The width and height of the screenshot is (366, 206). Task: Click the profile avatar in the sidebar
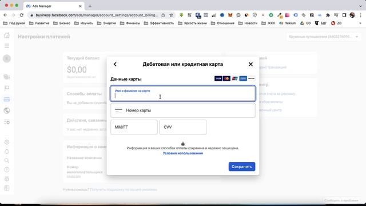tap(7, 58)
